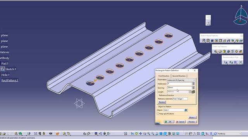248x139 pixels.
Task: Switch to the First Direction tab
Action: (x=164, y=76)
